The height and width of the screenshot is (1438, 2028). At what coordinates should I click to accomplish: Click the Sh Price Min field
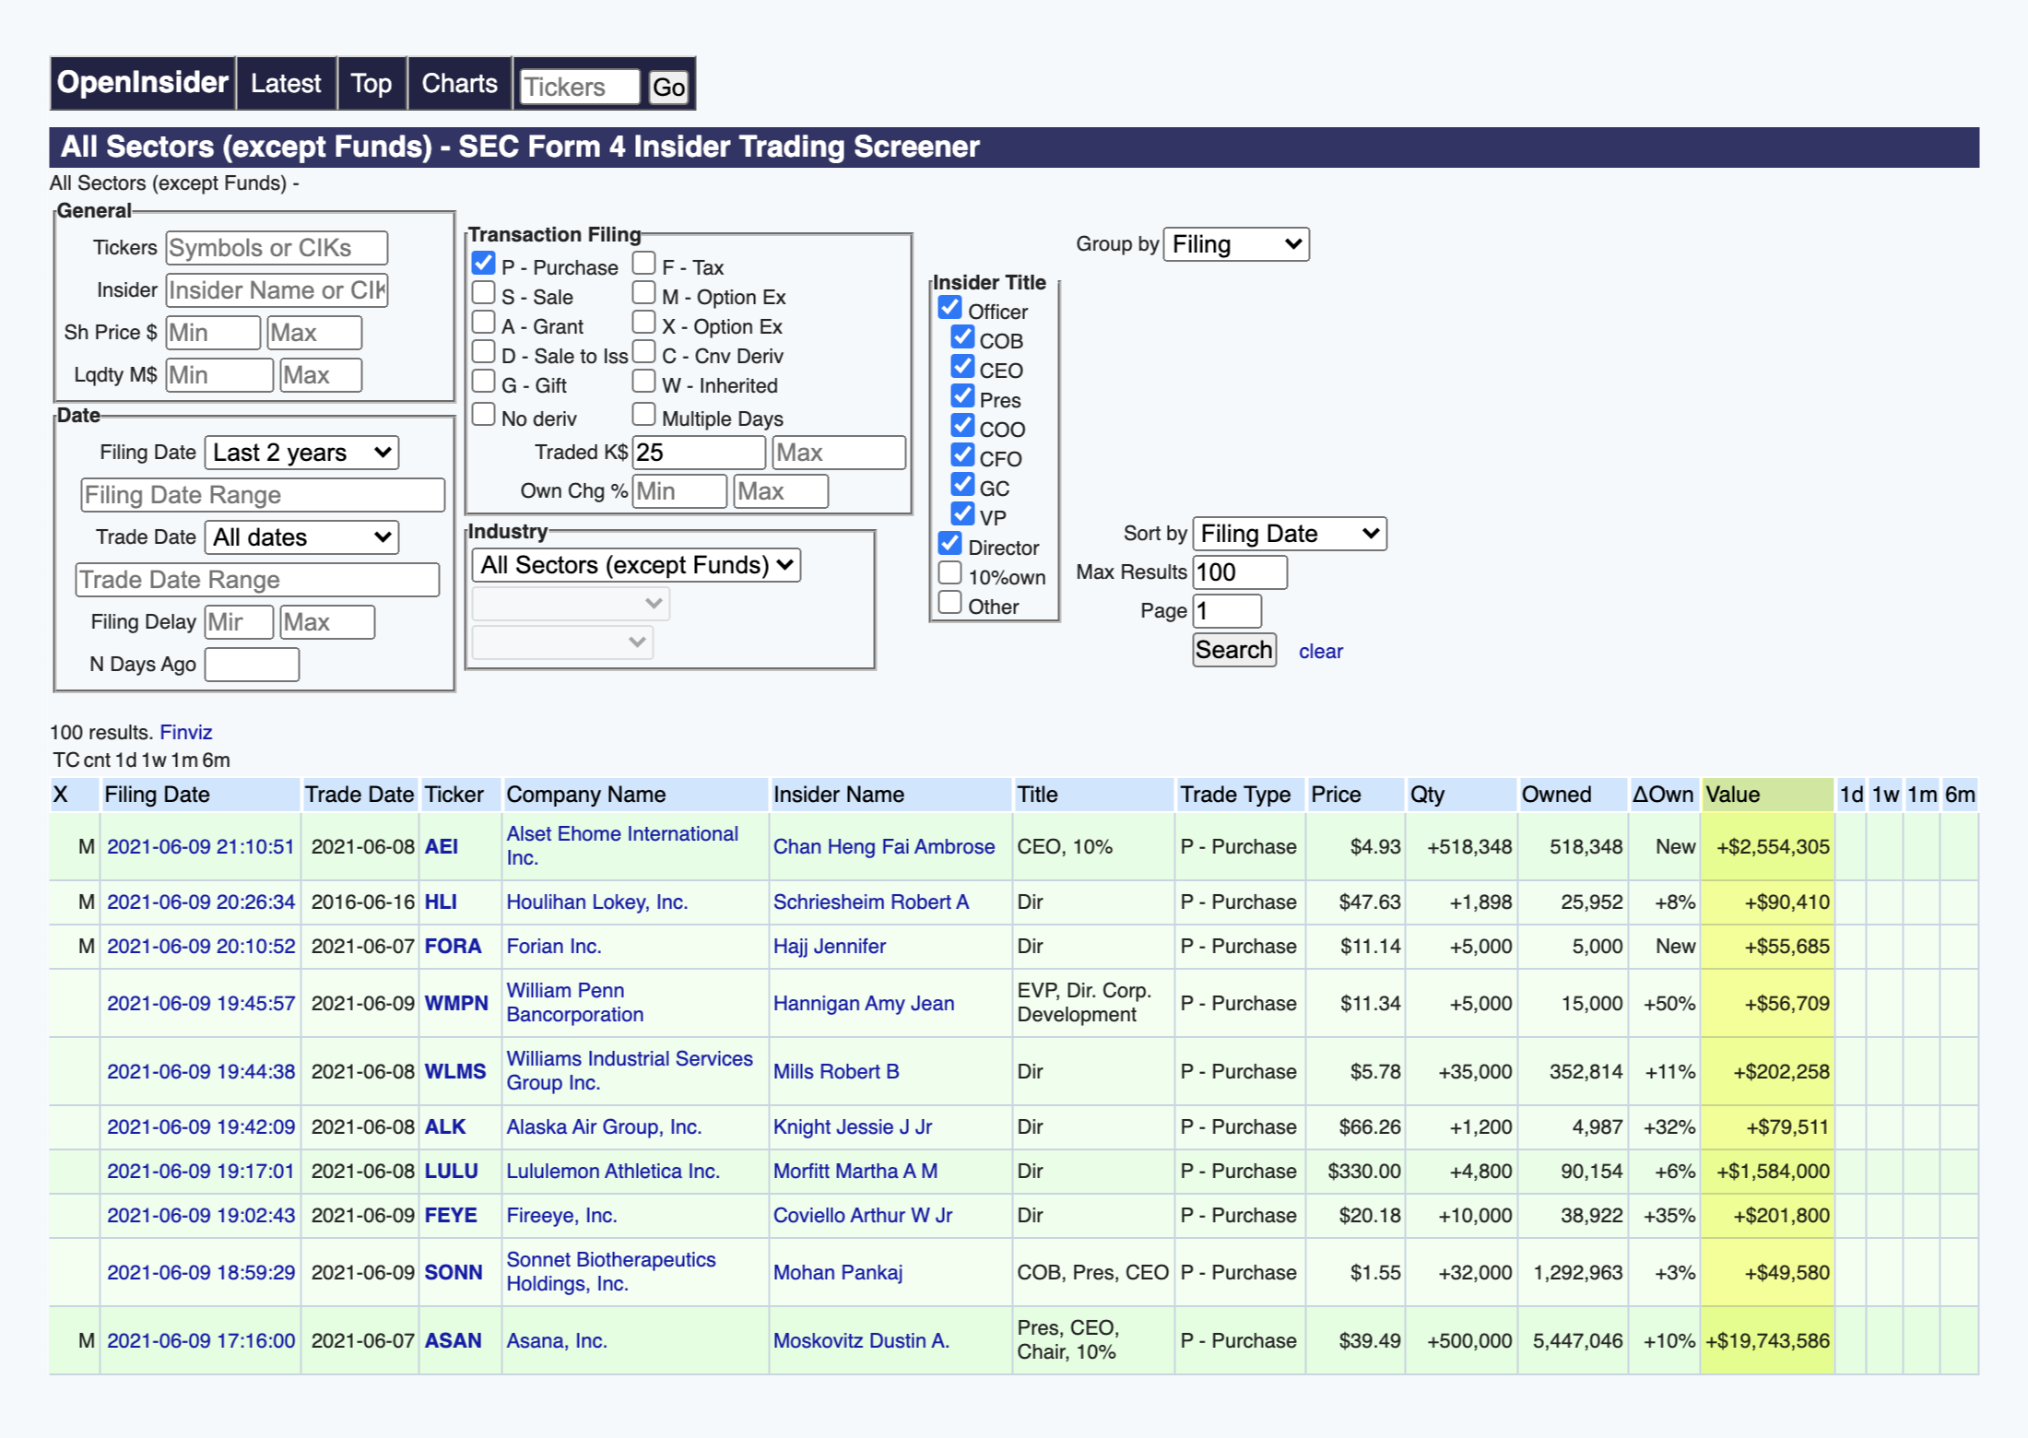tap(213, 333)
